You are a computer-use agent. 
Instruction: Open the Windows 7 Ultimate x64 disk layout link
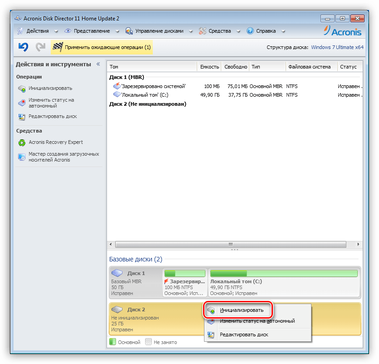click(337, 47)
